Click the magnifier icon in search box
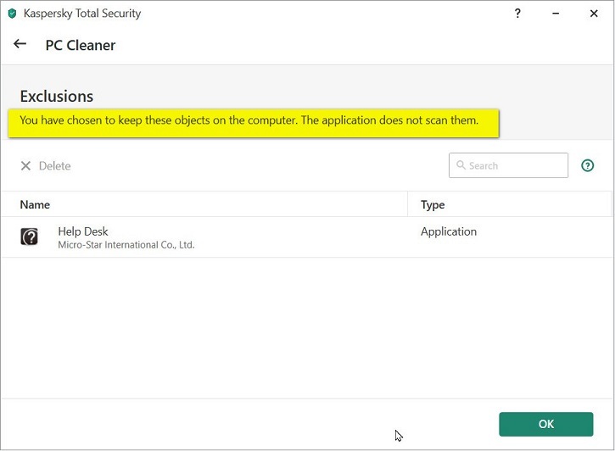This screenshot has height=451, width=615. click(x=461, y=165)
